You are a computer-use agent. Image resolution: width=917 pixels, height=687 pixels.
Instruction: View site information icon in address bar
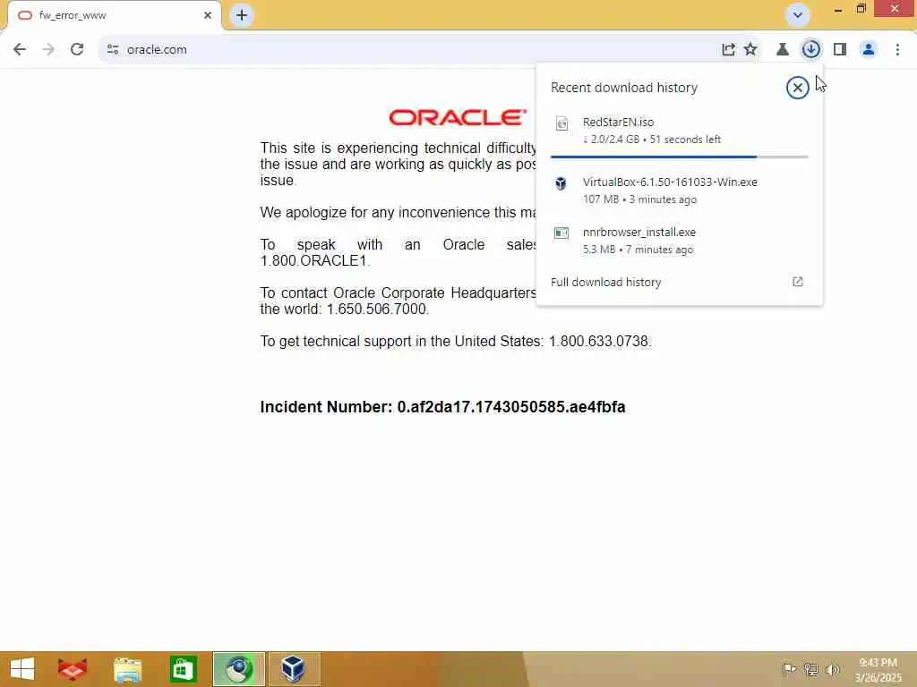click(x=113, y=50)
